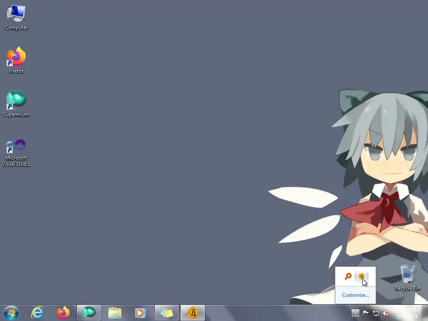Select the Recycle Bin icon
Screen dimensions: 428x321
tap(407, 278)
